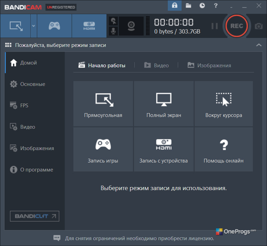Open scheduled recording clock icon
Screen dimensions: 267x246
coord(202,6)
